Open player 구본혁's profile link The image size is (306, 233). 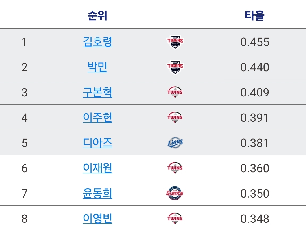(97, 92)
